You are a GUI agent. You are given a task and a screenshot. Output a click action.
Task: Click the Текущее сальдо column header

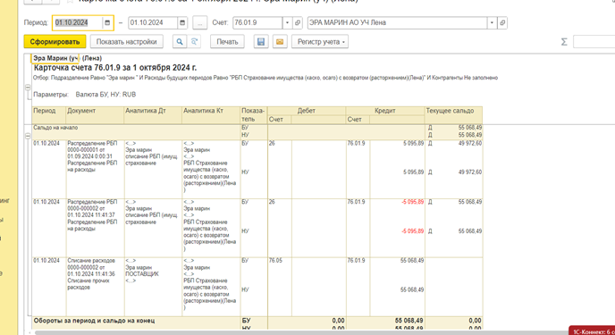click(x=454, y=115)
